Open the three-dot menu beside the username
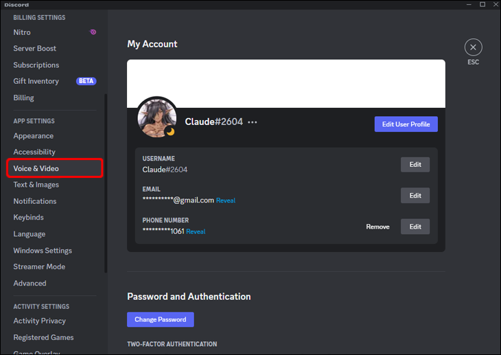Image resolution: width=501 pixels, height=355 pixels. [x=253, y=122]
